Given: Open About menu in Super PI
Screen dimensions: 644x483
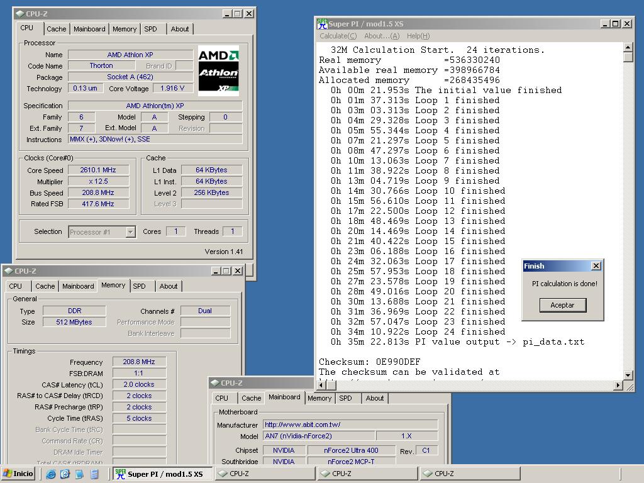Looking at the screenshot, I should tap(382, 36).
